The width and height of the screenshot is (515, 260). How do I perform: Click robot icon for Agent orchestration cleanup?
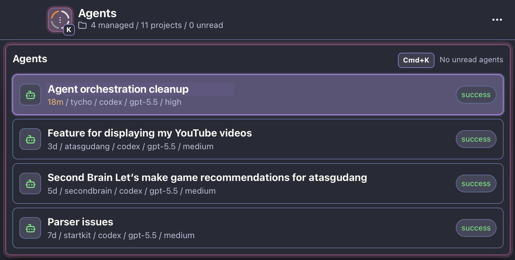[30, 95]
